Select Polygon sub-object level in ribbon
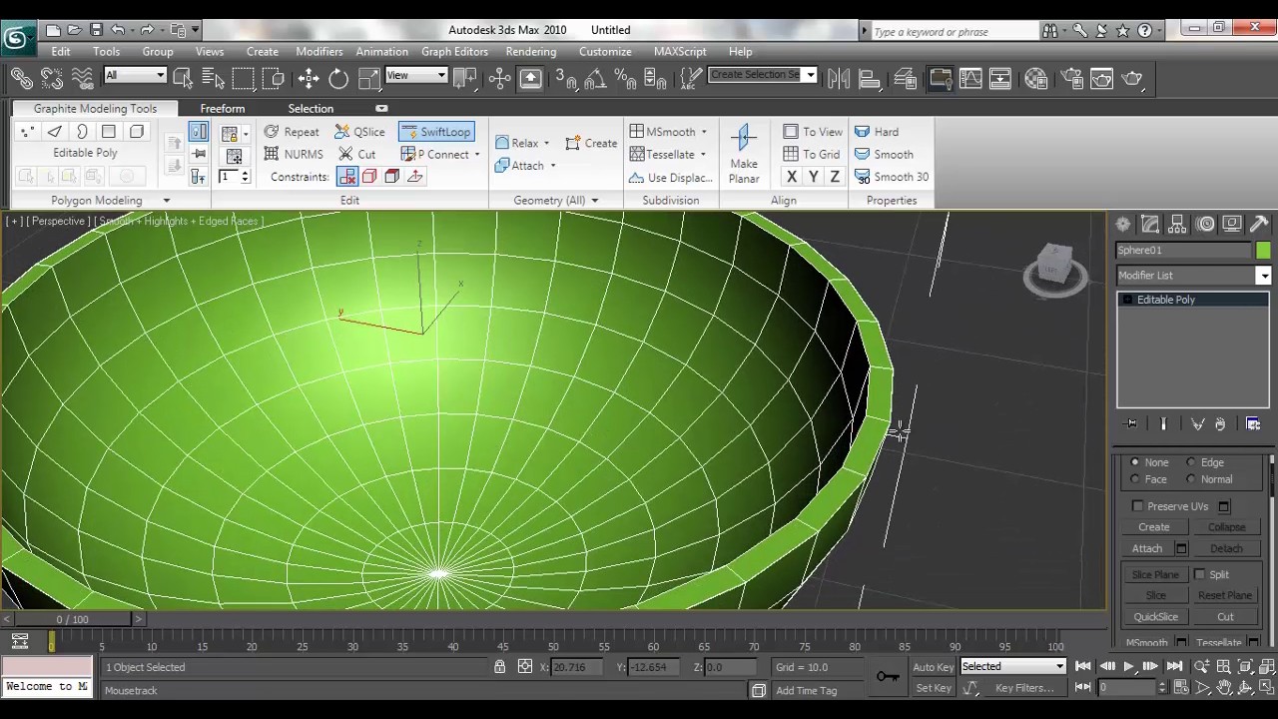Image resolution: width=1278 pixels, height=719 pixels. coord(109,132)
